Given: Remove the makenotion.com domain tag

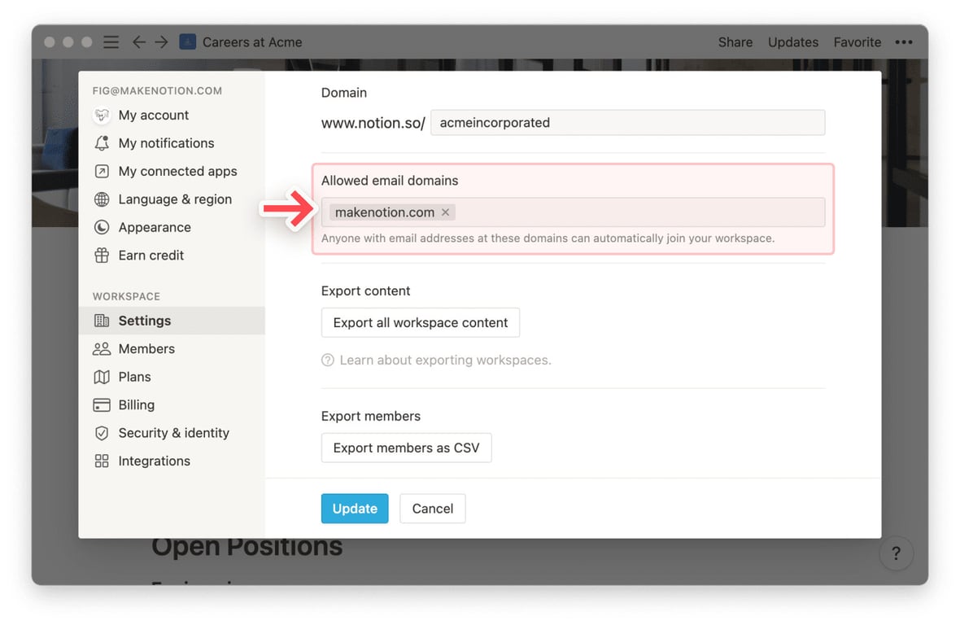Looking at the screenshot, I should point(445,212).
